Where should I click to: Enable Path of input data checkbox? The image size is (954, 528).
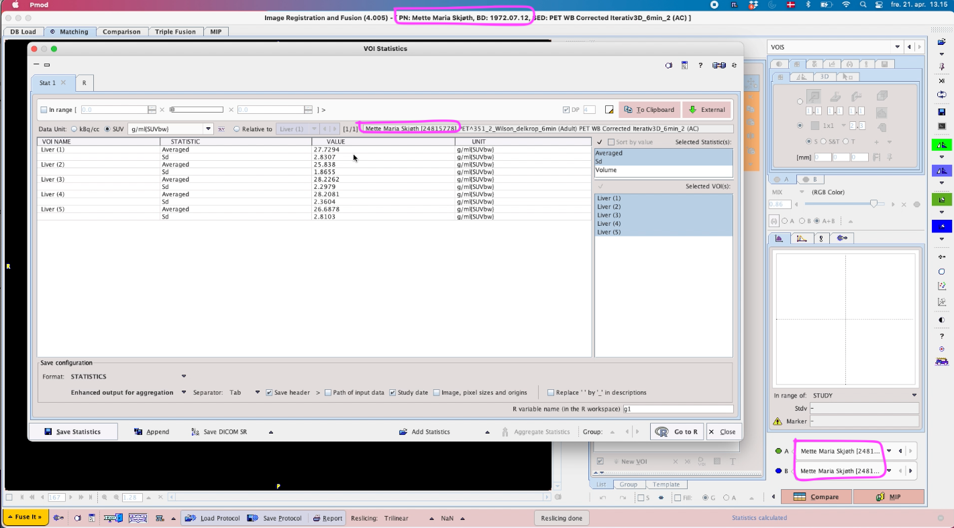[327, 393]
